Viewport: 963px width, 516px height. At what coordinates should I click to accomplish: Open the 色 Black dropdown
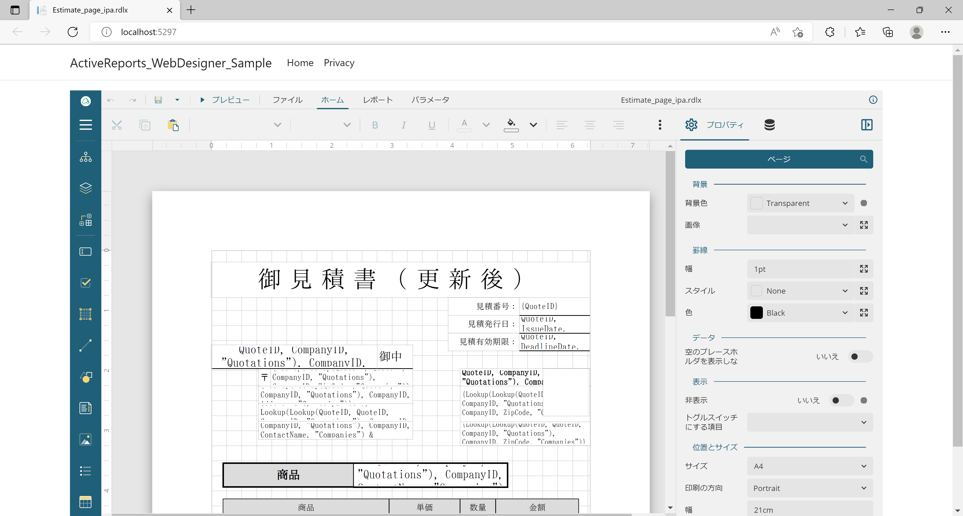tap(800, 313)
